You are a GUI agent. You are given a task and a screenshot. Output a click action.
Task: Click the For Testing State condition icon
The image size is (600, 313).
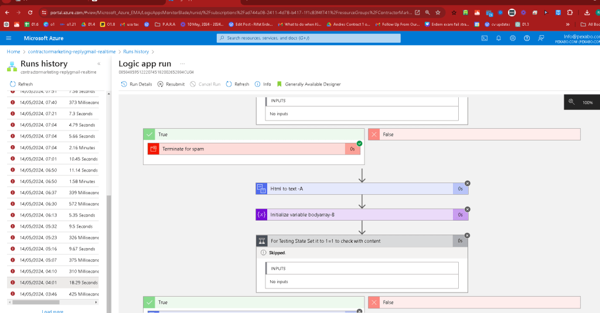(x=262, y=241)
